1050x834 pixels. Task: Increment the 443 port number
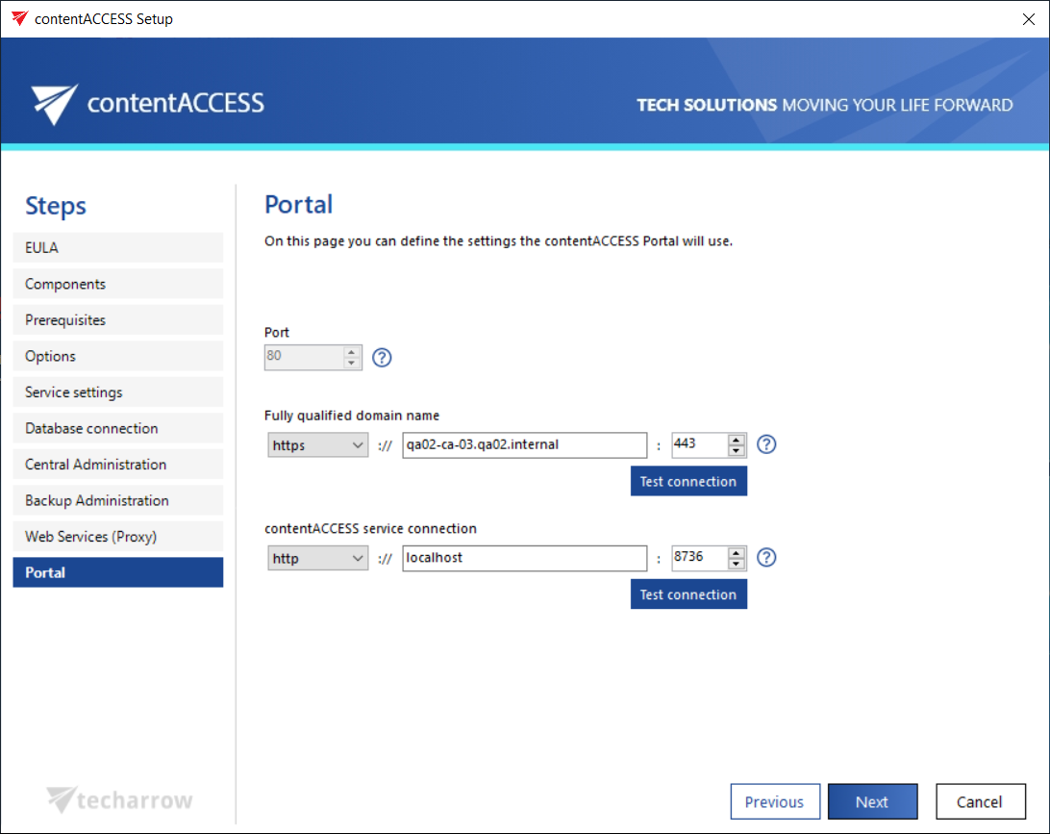click(x=736, y=440)
